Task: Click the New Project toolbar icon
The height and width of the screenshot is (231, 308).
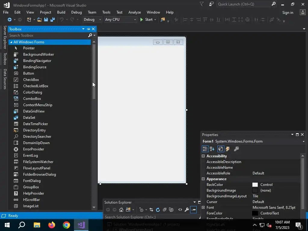Action: click(29, 20)
